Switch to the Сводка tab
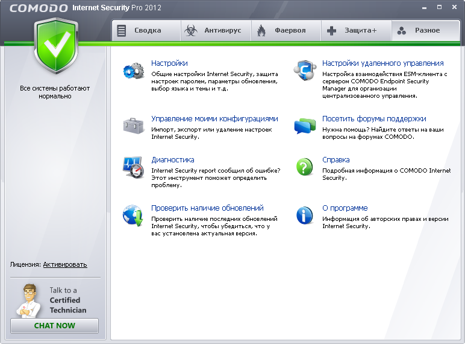The height and width of the screenshot is (344, 465). [146, 30]
